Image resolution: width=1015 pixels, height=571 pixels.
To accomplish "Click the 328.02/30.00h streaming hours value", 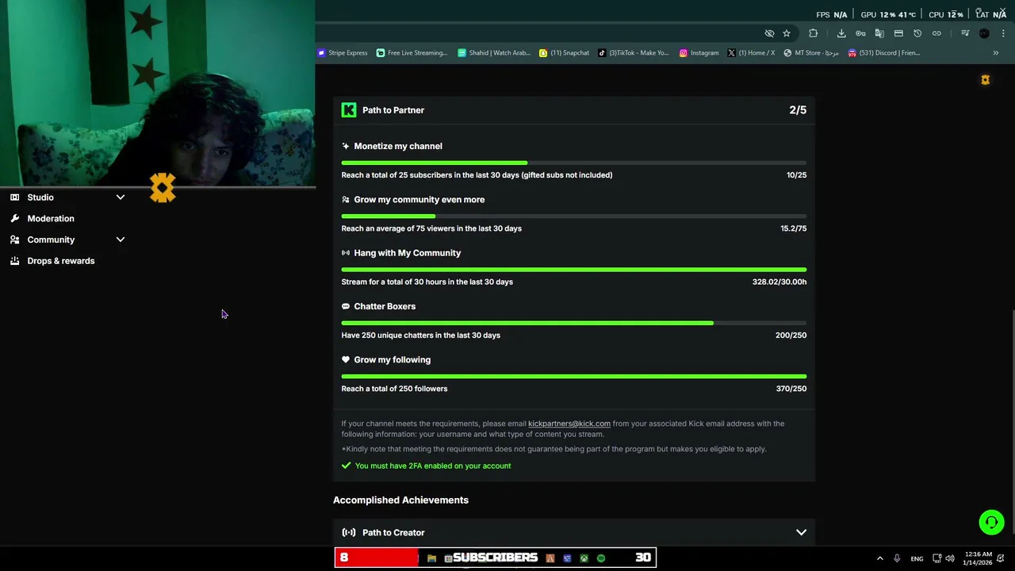I will pos(779,282).
